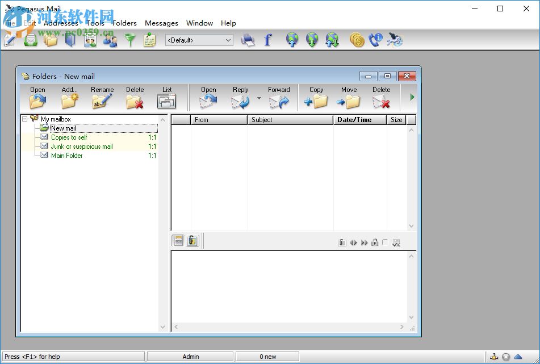Screen dimensions: 540x364
Task: Open the Reply options dropdown arrow
Action: pyautogui.click(x=259, y=98)
